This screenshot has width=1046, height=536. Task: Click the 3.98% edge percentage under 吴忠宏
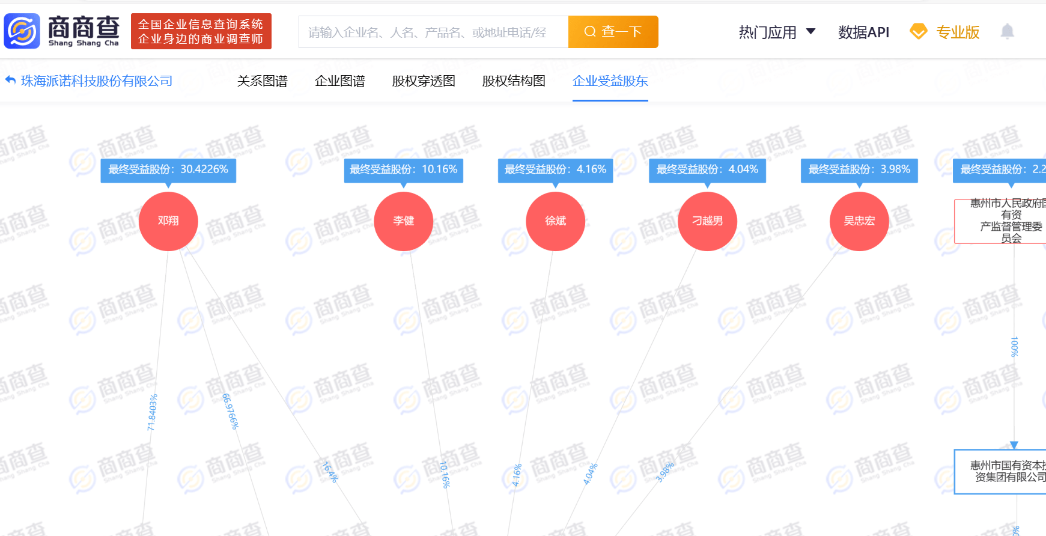[x=665, y=472]
